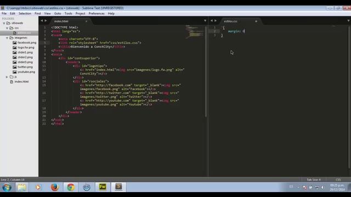This screenshot has width=351, height=197.
Task: Open Adobe Fireworks from the taskbar
Action: point(103,187)
